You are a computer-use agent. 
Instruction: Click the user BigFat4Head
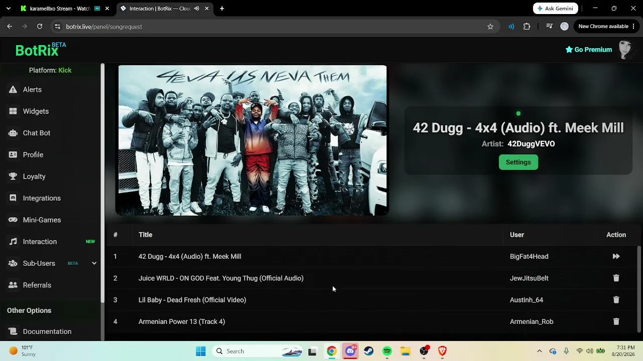[x=529, y=256]
